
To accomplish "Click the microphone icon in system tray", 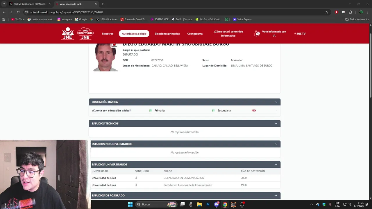I will [330, 204].
